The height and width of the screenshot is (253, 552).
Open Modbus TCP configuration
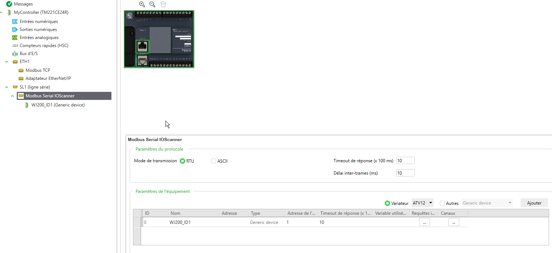(38, 70)
